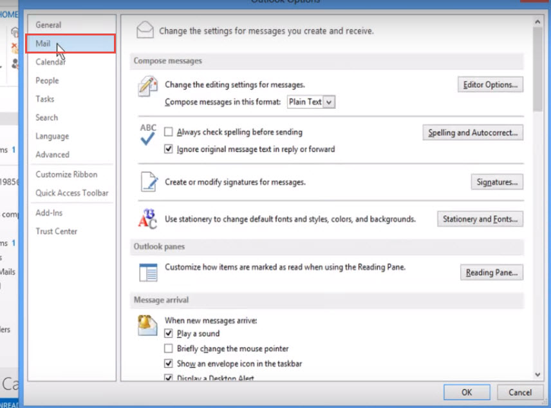Click the Editor Options button
This screenshot has width=551, height=408.
point(490,85)
